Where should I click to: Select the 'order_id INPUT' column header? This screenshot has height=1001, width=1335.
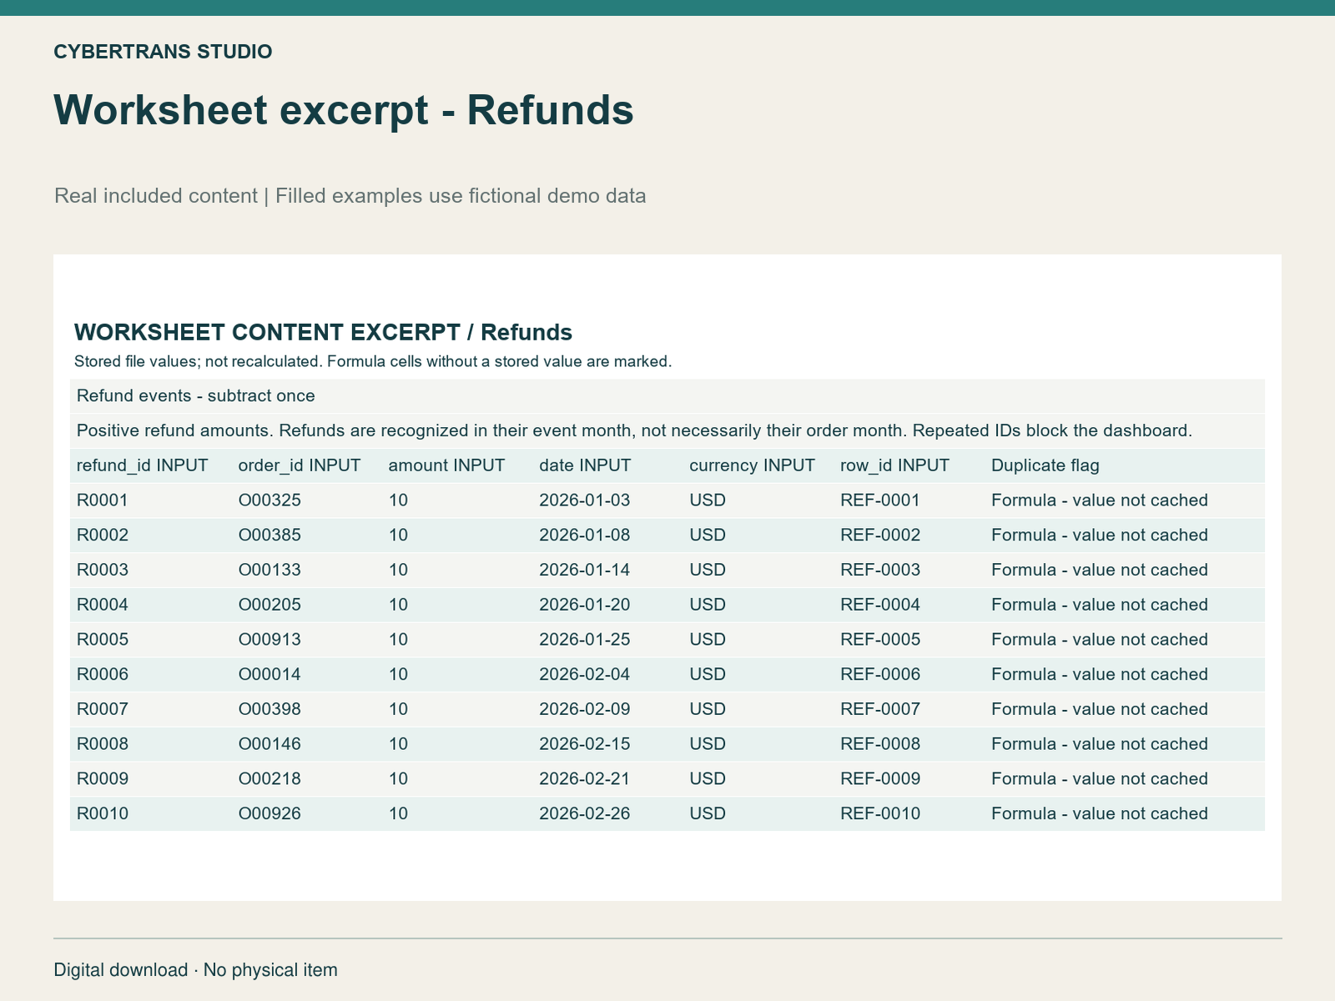(x=300, y=465)
